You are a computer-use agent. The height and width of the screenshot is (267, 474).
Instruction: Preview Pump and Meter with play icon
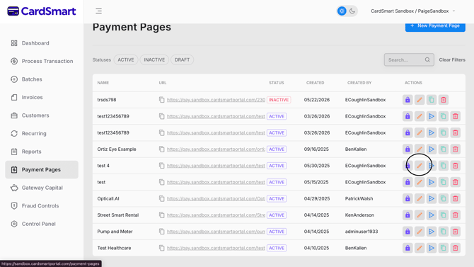pos(432,232)
